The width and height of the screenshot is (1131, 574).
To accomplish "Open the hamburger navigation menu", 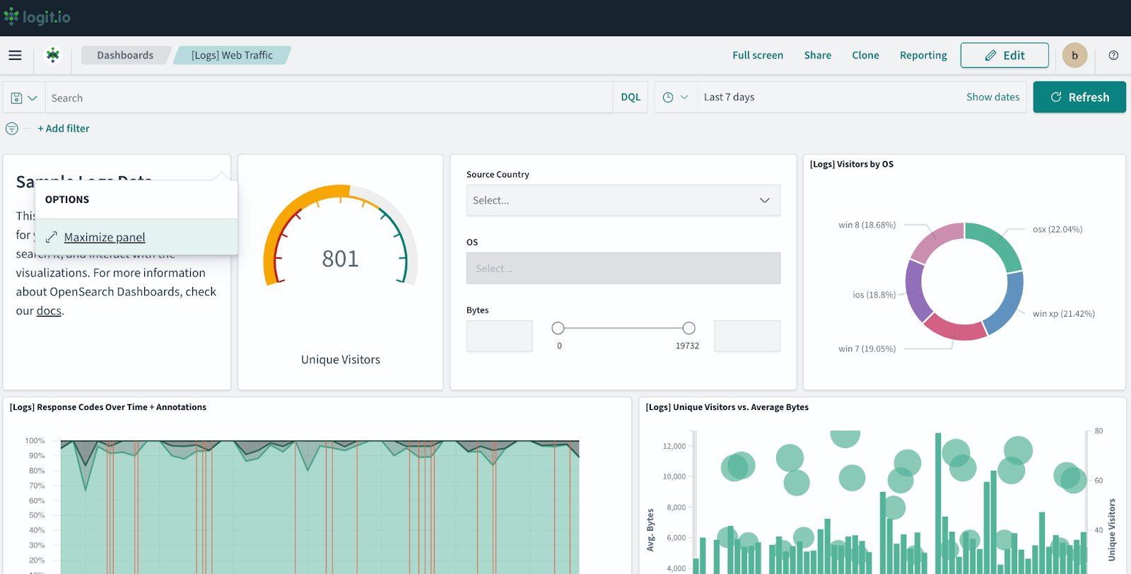I will (15, 55).
